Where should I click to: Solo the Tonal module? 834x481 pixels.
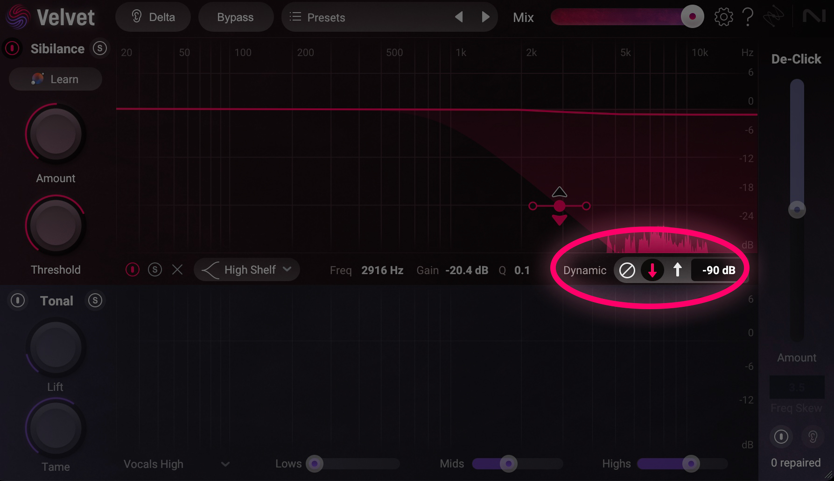pyautogui.click(x=95, y=300)
